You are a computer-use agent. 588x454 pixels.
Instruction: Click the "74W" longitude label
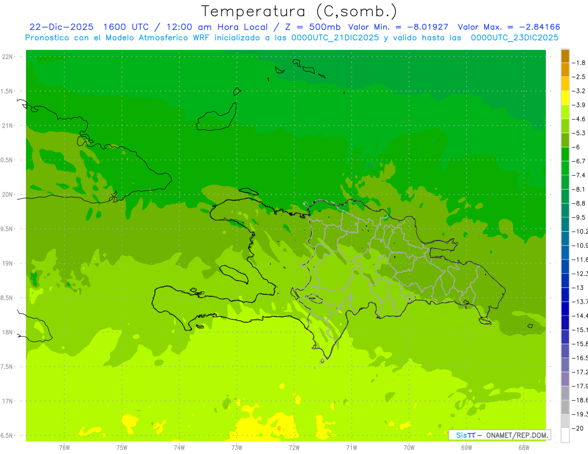click(x=179, y=448)
